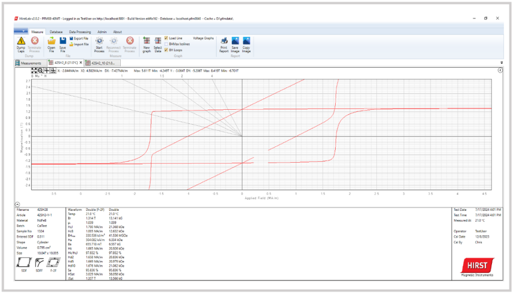
Task: Click the Dump Caps warning icon
Action: point(21,41)
